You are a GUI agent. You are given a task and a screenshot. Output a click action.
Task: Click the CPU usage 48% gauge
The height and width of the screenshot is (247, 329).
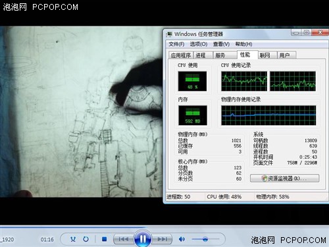pos(192,81)
